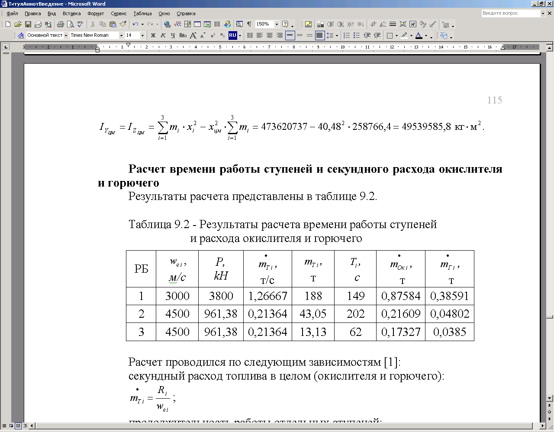The height and width of the screenshot is (432, 554).
Task: Open the Columns layout icon
Action: tap(217, 24)
